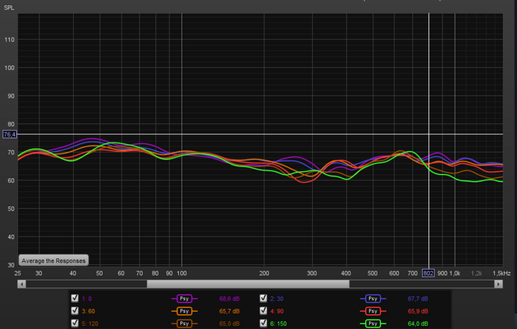This screenshot has width=517, height=329.
Task: Click the horizontal frequency scrollbar thumb
Action: click(248, 284)
